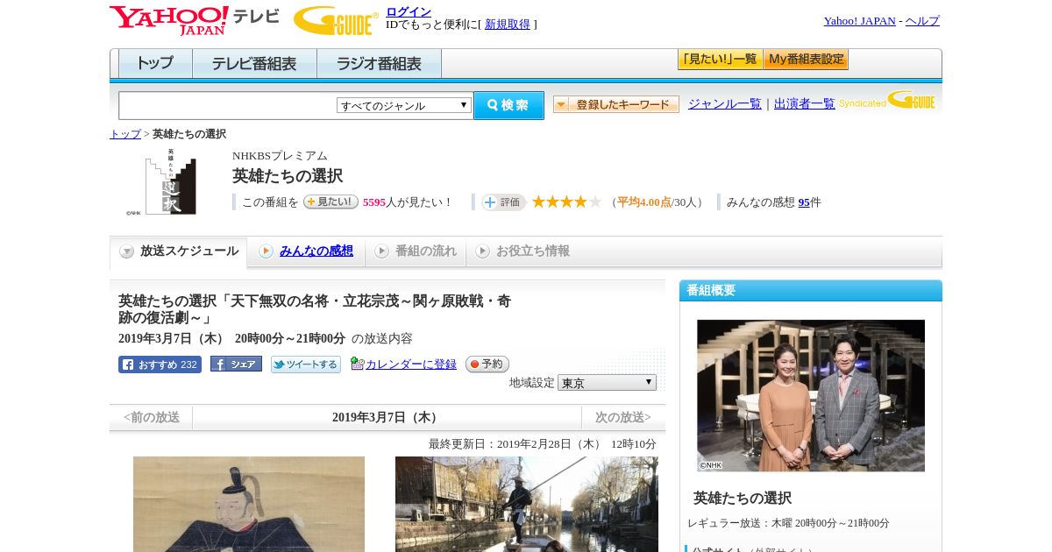The image size is (1052, 552).
Task: Open the samurai portrait image
Action: [249, 504]
